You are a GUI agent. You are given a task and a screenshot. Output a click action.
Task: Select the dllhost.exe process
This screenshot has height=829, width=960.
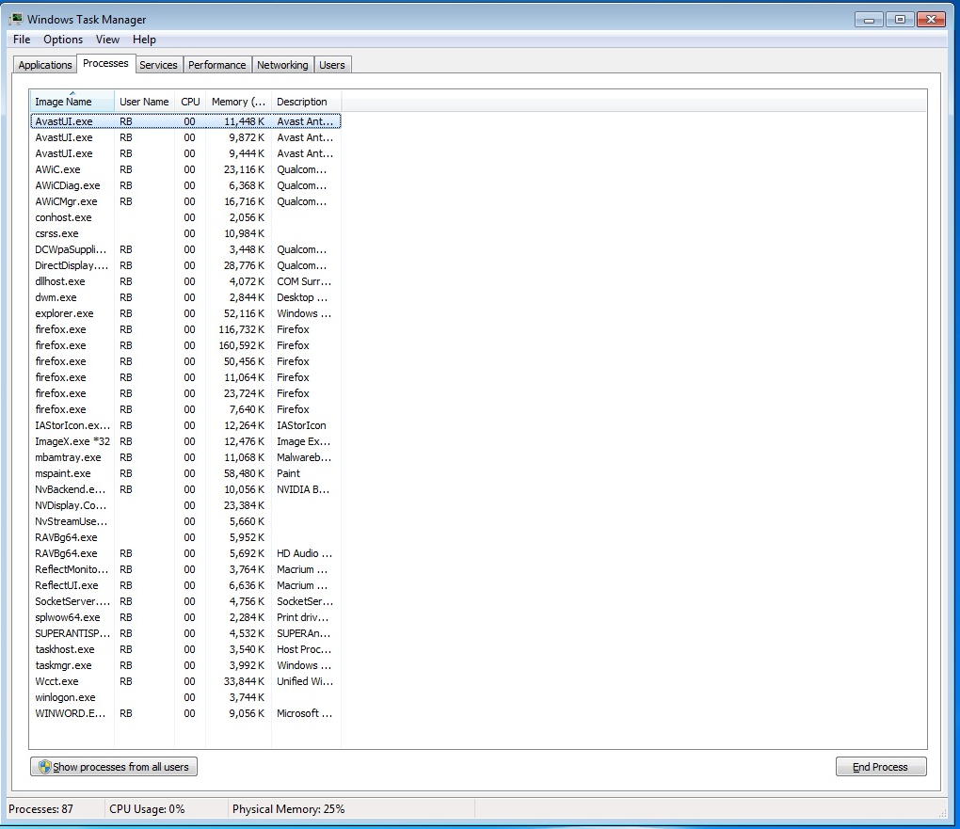click(185, 281)
